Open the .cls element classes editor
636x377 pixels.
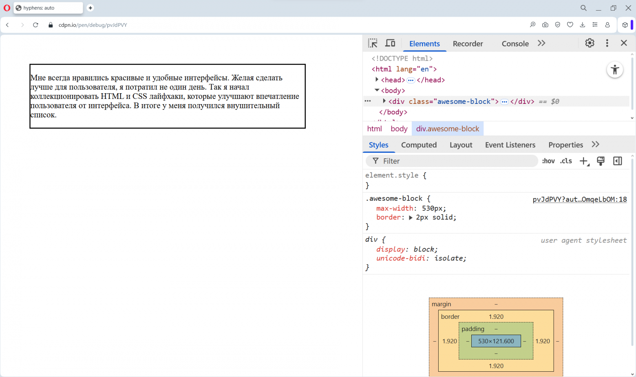[566, 161]
